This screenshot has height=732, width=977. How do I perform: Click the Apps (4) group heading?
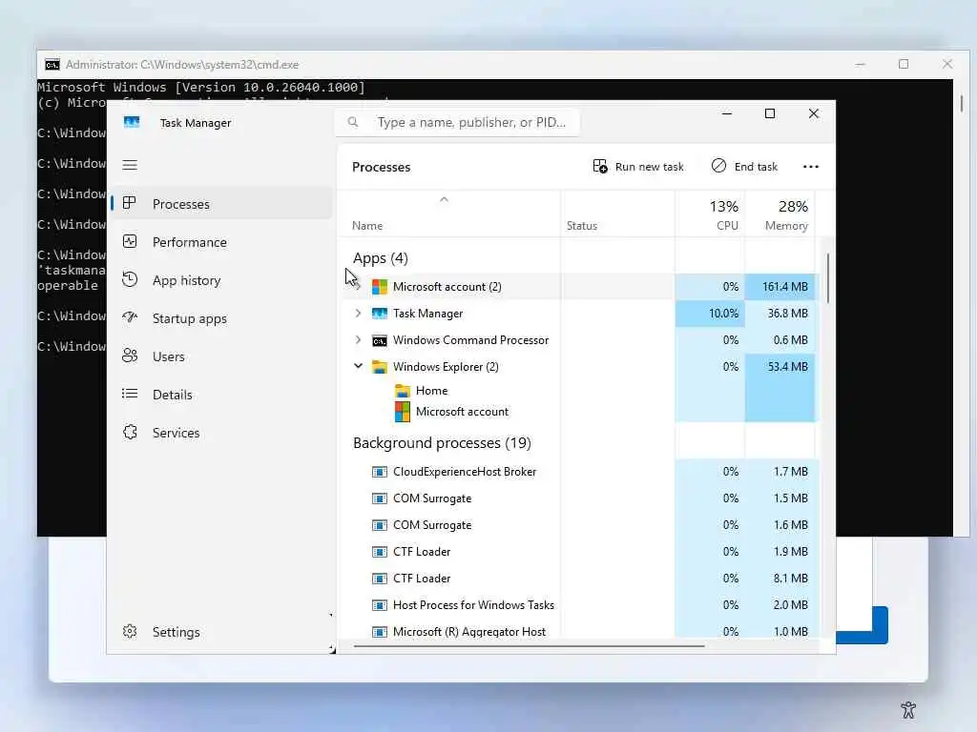(x=380, y=257)
